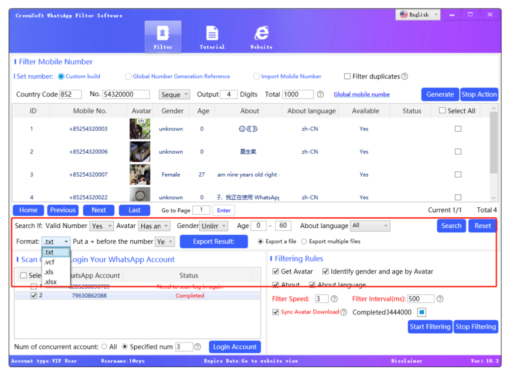Click the Start Filtering button

pos(430,327)
